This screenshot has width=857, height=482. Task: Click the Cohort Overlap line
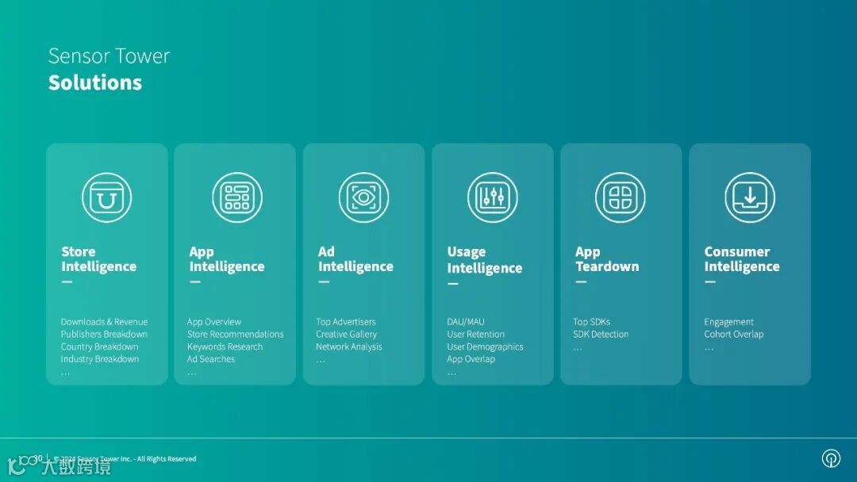click(733, 334)
